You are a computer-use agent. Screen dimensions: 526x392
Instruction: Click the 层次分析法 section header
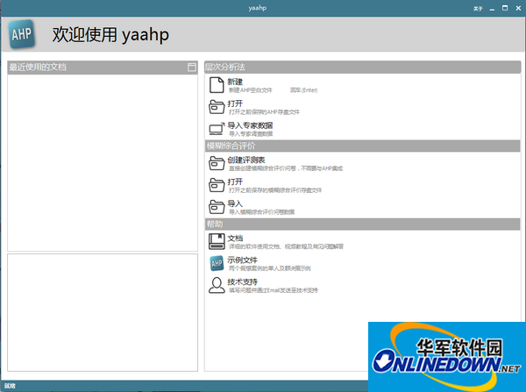point(362,68)
